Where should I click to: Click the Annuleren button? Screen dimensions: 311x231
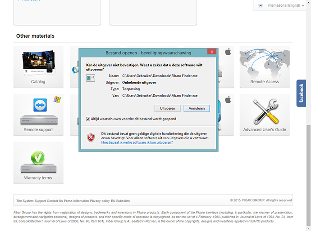click(197, 108)
